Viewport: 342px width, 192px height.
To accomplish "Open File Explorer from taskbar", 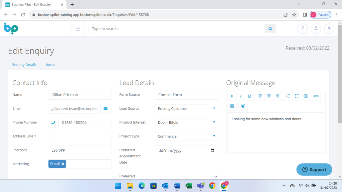I will [130, 186].
